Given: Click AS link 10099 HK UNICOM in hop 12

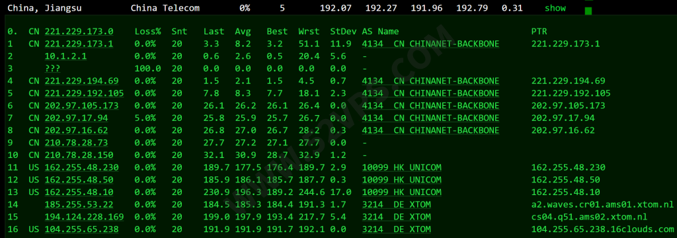Looking at the screenshot, I should point(401,180).
